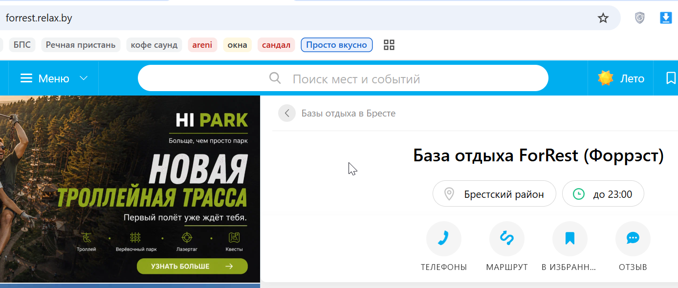
Task: Click the location pin icon
Action: (x=449, y=194)
